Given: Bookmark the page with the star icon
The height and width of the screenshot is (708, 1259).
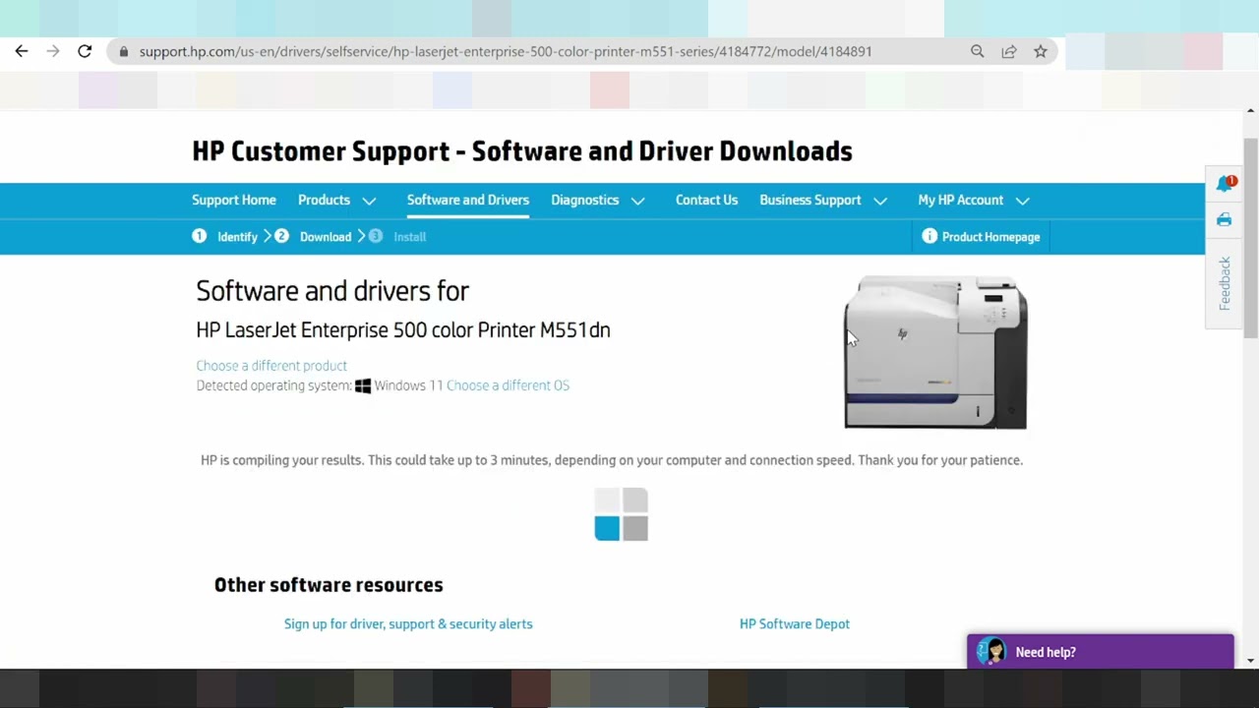Looking at the screenshot, I should click(1041, 51).
